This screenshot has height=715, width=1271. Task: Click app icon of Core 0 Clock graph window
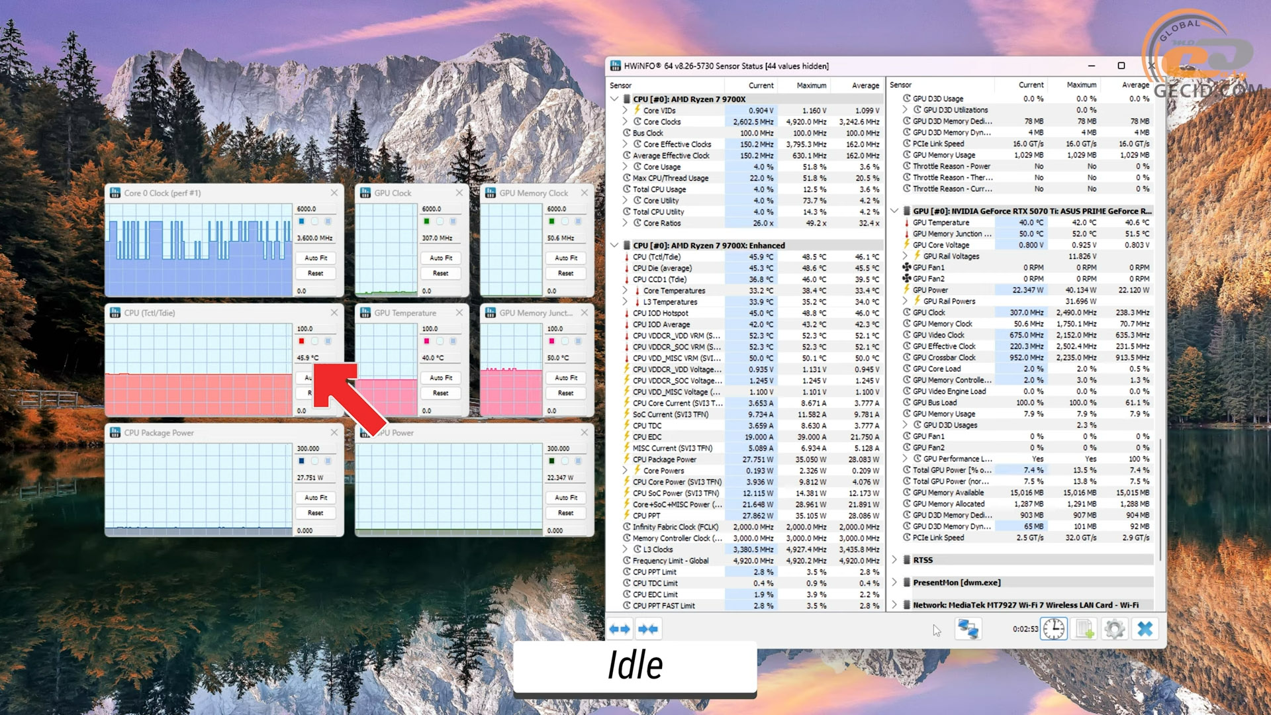pos(115,193)
